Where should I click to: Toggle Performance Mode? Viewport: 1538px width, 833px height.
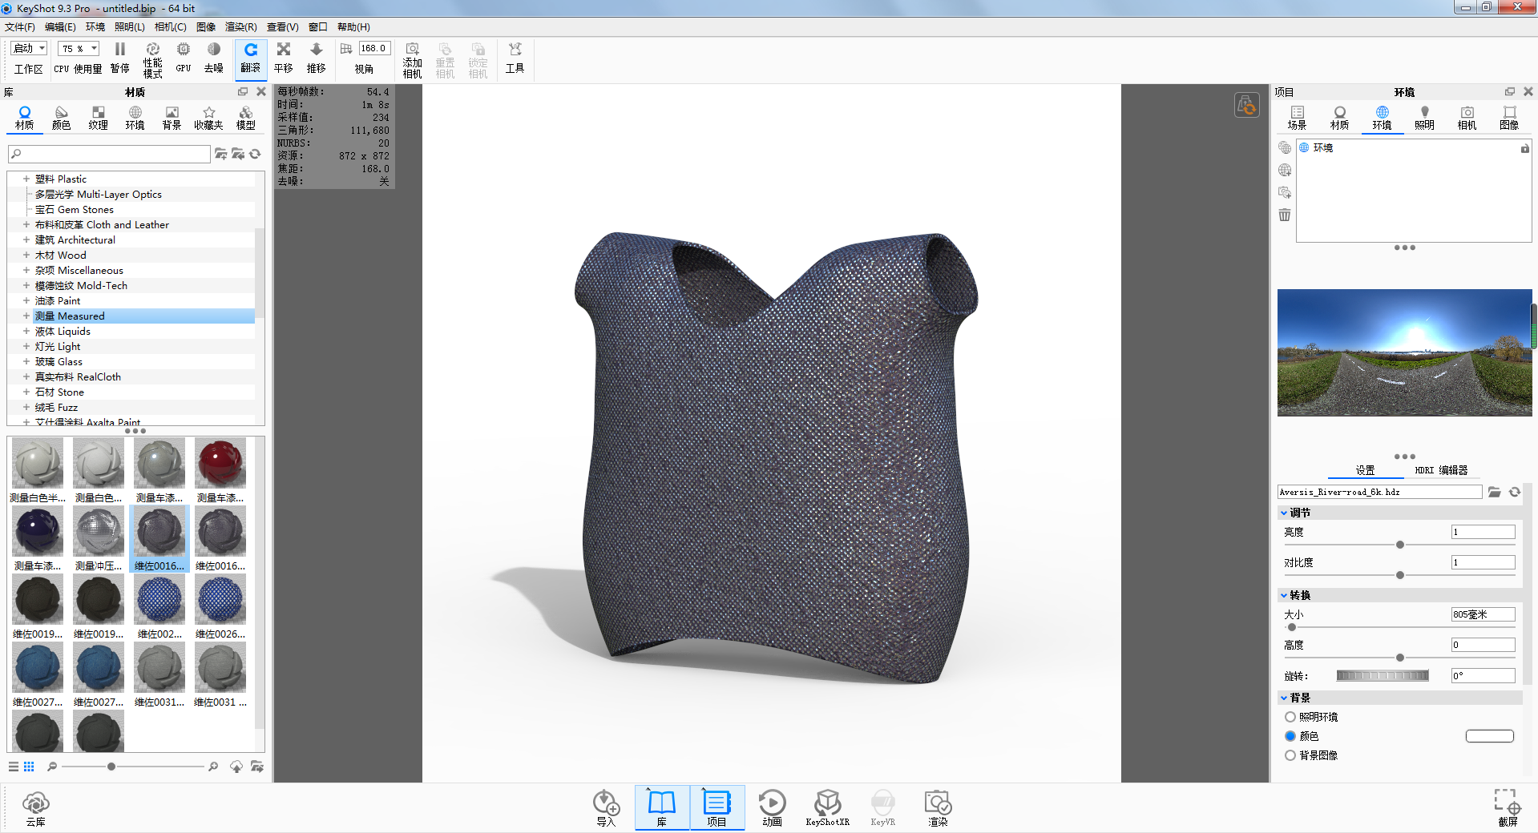[152, 59]
